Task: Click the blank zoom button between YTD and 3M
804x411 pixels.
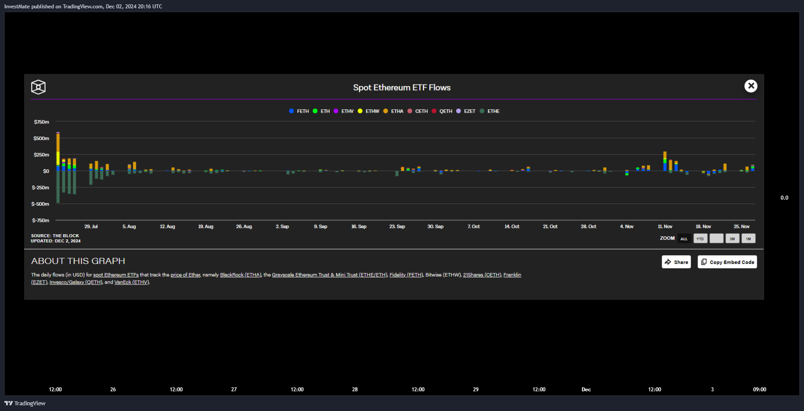Action: [716, 239]
